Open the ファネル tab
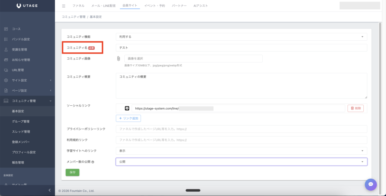The image size is (386, 196). click(78, 6)
